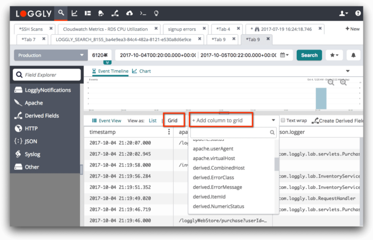Click the cloud upload source setup icon
Screen dimensions: 373x240
(129, 13)
